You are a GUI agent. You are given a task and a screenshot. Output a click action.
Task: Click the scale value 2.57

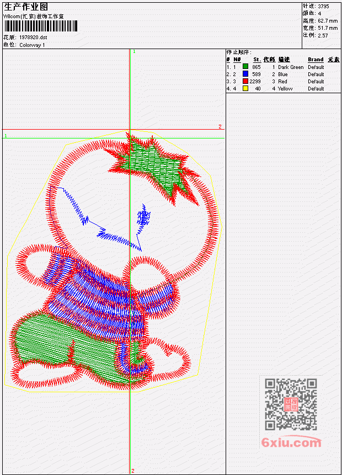coord(323,35)
